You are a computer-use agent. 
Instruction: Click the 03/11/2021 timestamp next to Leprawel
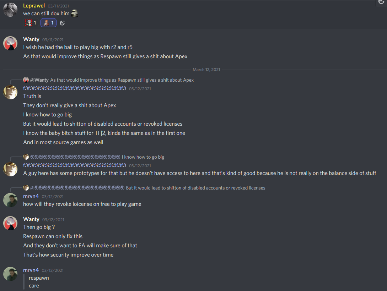click(58, 6)
